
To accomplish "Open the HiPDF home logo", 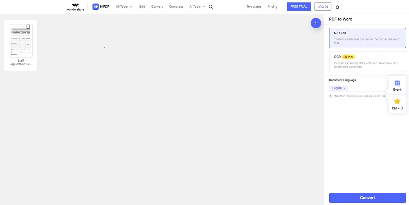I will 101,7.
